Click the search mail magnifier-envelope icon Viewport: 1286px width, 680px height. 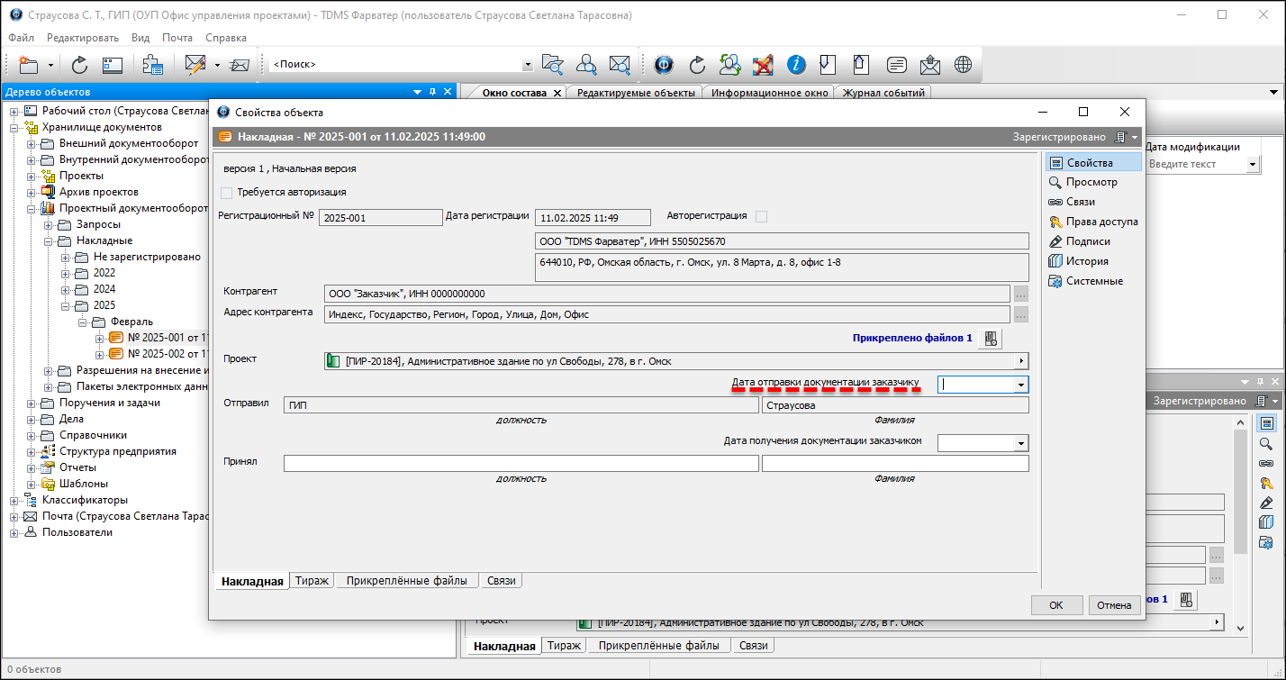620,65
